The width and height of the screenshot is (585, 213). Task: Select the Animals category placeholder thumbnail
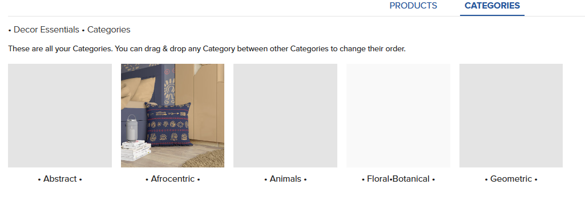(285, 116)
